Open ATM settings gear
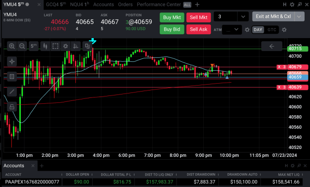This screenshot has width=310, height=187. click(x=247, y=30)
